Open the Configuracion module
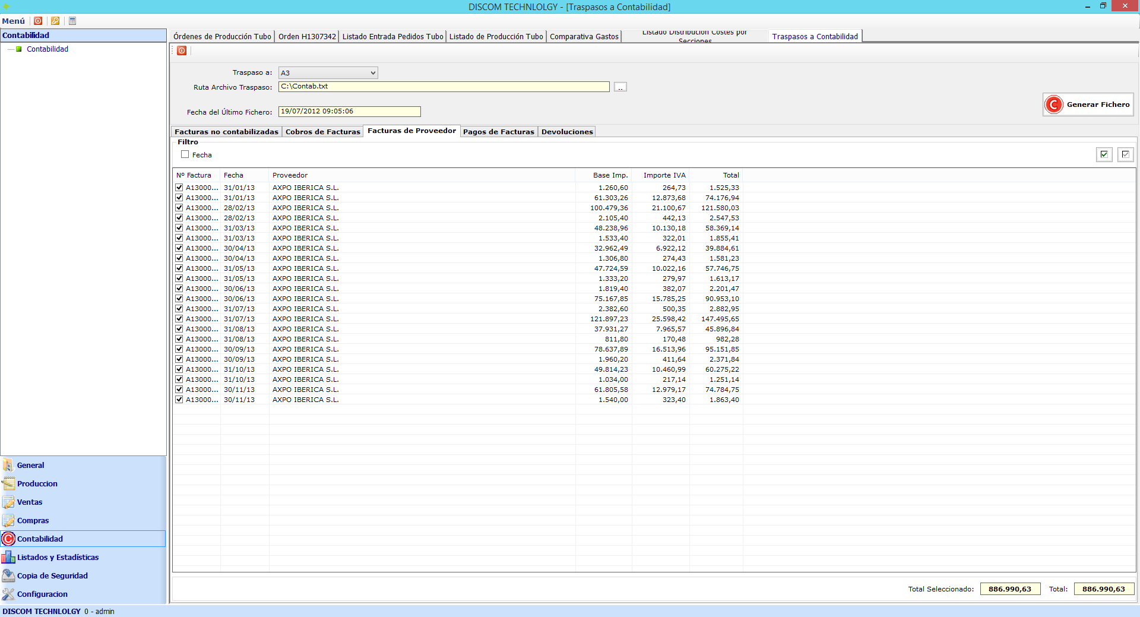This screenshot has height=617, width=1140. (x=42, y=594)
